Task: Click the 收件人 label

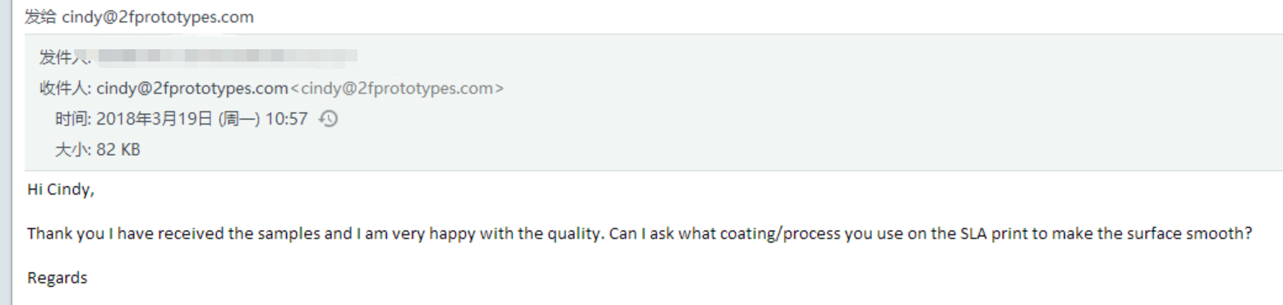Action: (66, 88)
